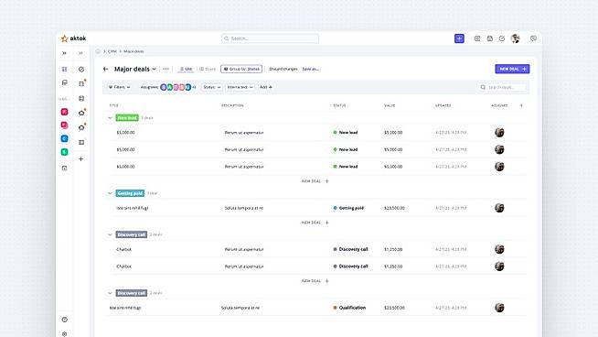598x337 pixels.
Task: Collapse the group containing the Qualification deal
Action: coord(111,293)
